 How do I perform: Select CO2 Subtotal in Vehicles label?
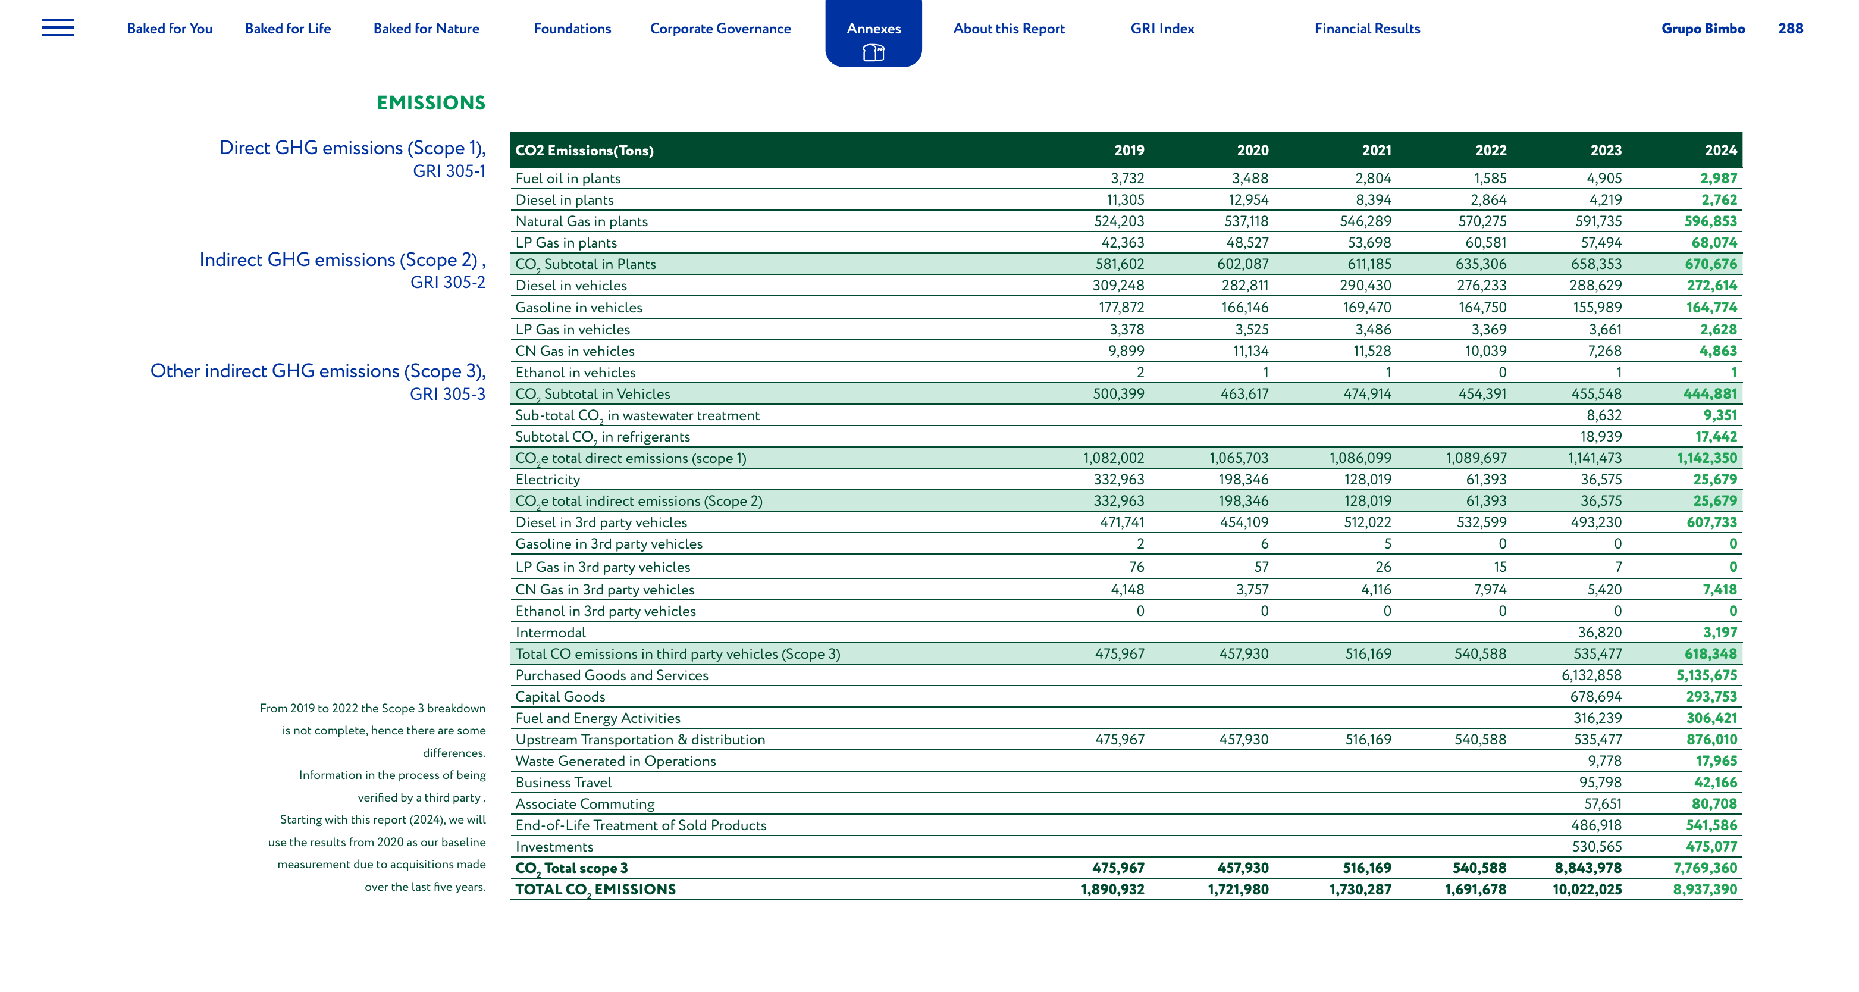[593, 394]
